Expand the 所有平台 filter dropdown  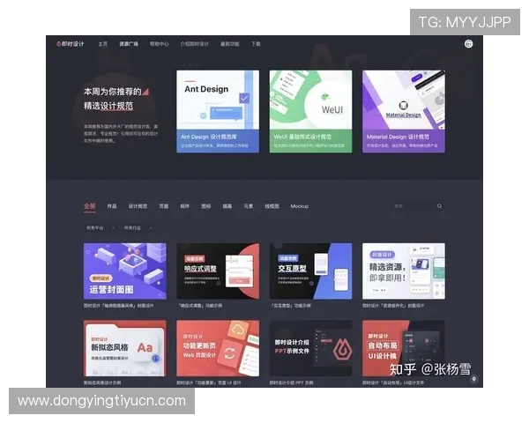click(101, 228)
